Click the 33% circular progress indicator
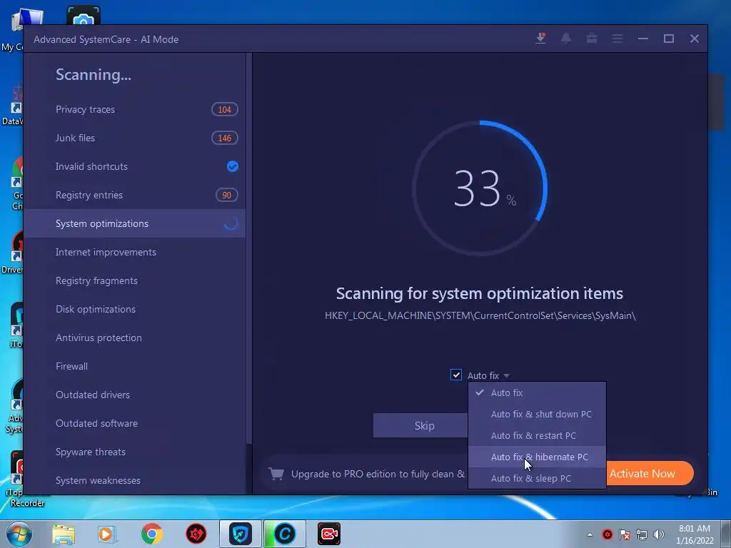Image resolution: width=731 pixels, height=548 pixels. [480, 188]
